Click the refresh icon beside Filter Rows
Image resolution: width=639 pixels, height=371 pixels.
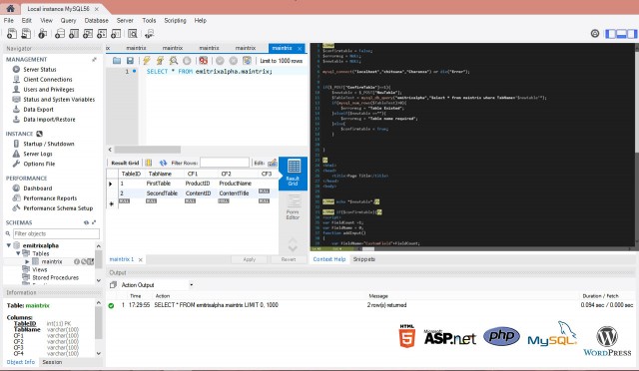(x=163, y=163)
